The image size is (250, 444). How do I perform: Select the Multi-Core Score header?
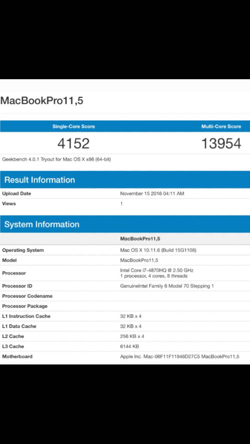(x=221, y=126)
